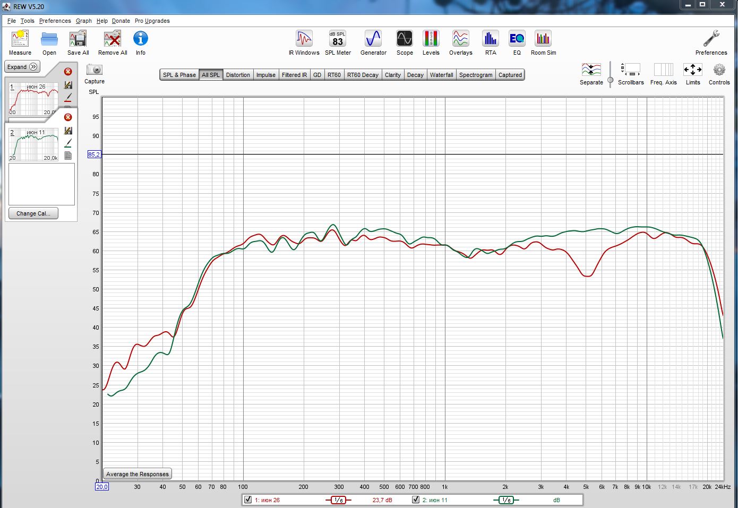Open a measurement file with Open icon
Image resolution: width=738 pixels, height=508 pixels.
tap(49, 39)
